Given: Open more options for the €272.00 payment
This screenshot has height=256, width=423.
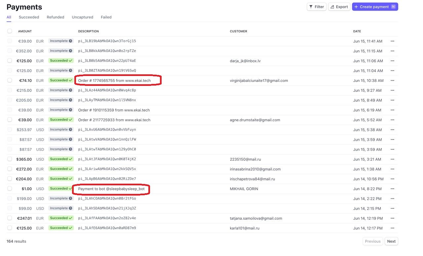Looking at the screenshot, I should [x=392, y=169].
